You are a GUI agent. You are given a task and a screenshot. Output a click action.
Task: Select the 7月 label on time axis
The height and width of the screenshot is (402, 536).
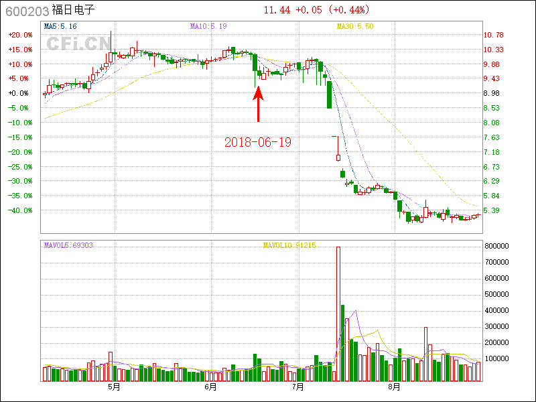(x=298, y=387)
